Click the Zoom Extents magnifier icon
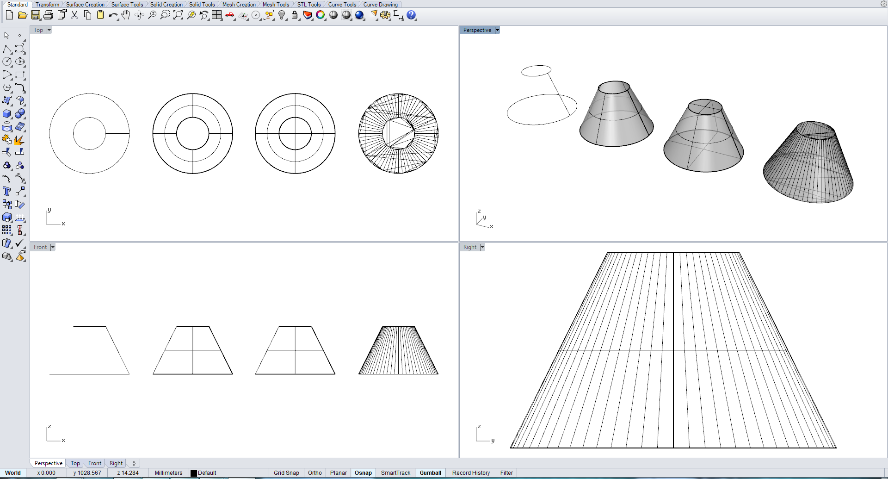This screenshot has width=888, height=479. (x=178, y=15)
